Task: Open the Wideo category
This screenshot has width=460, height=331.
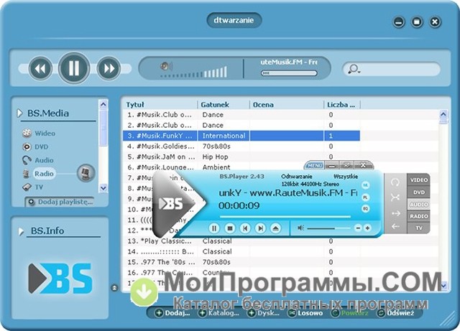Action: pos(45,134)
